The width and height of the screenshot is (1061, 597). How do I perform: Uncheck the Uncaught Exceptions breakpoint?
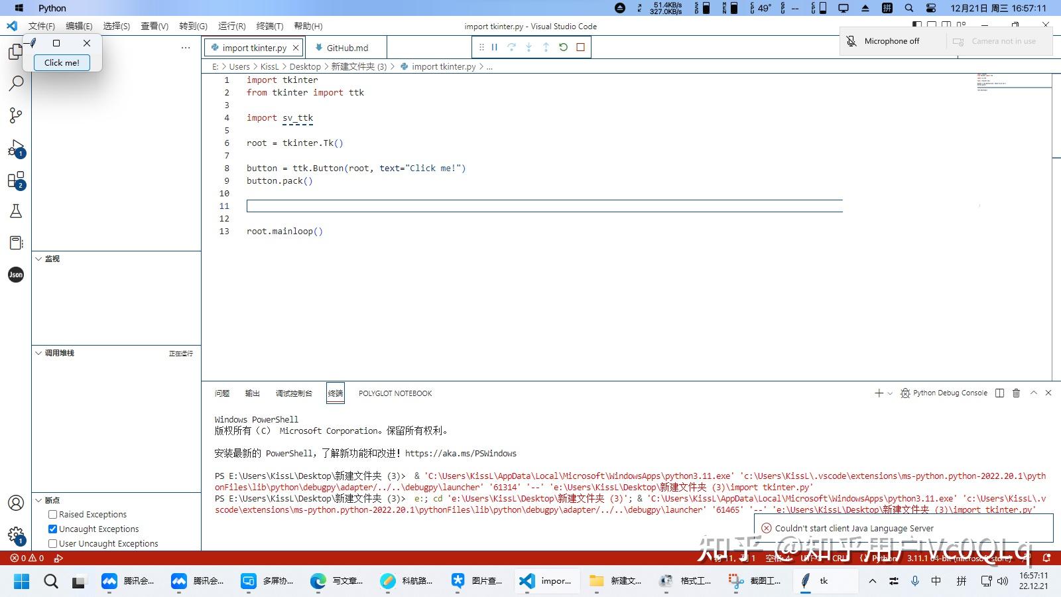tap(52, 529)
